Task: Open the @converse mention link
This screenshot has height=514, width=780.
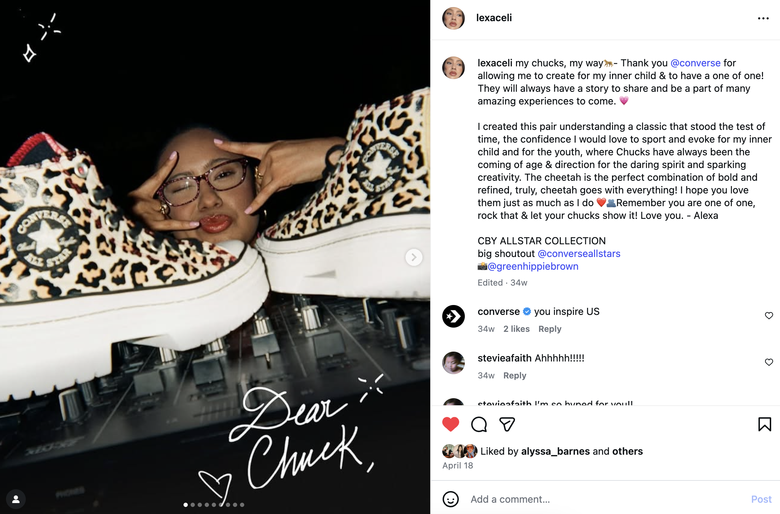Action: (x=695, y=63)
